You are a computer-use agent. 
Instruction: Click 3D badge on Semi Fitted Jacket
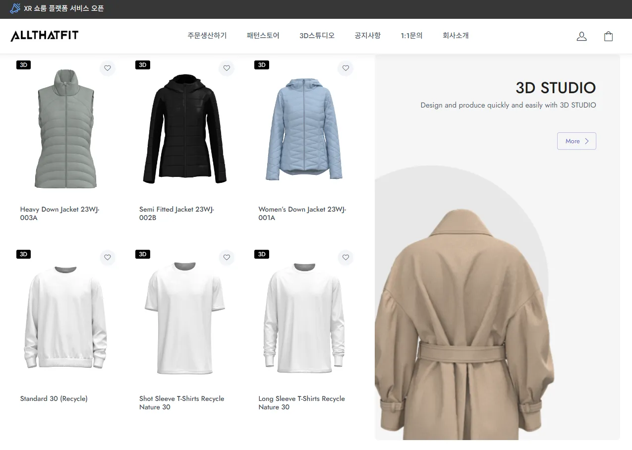pyautogui.click(x=143, y=65)
